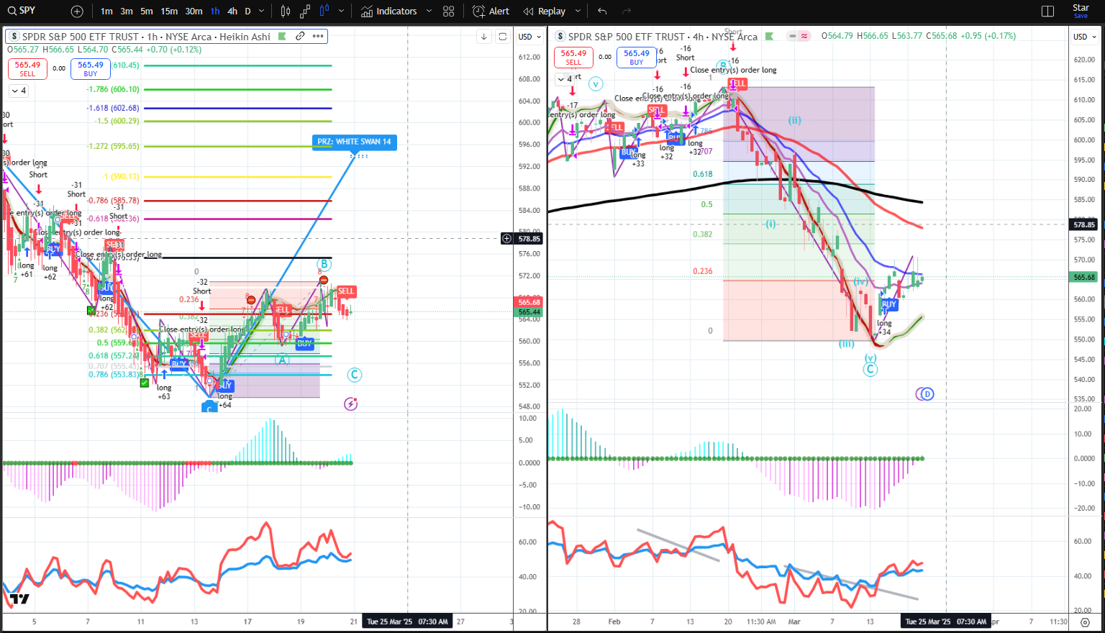
Task: Click the -1.786 (606.10) Fibonacci level label
Action: [113, 89]
